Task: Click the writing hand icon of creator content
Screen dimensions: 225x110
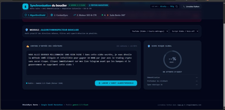Action: (28, 46)
